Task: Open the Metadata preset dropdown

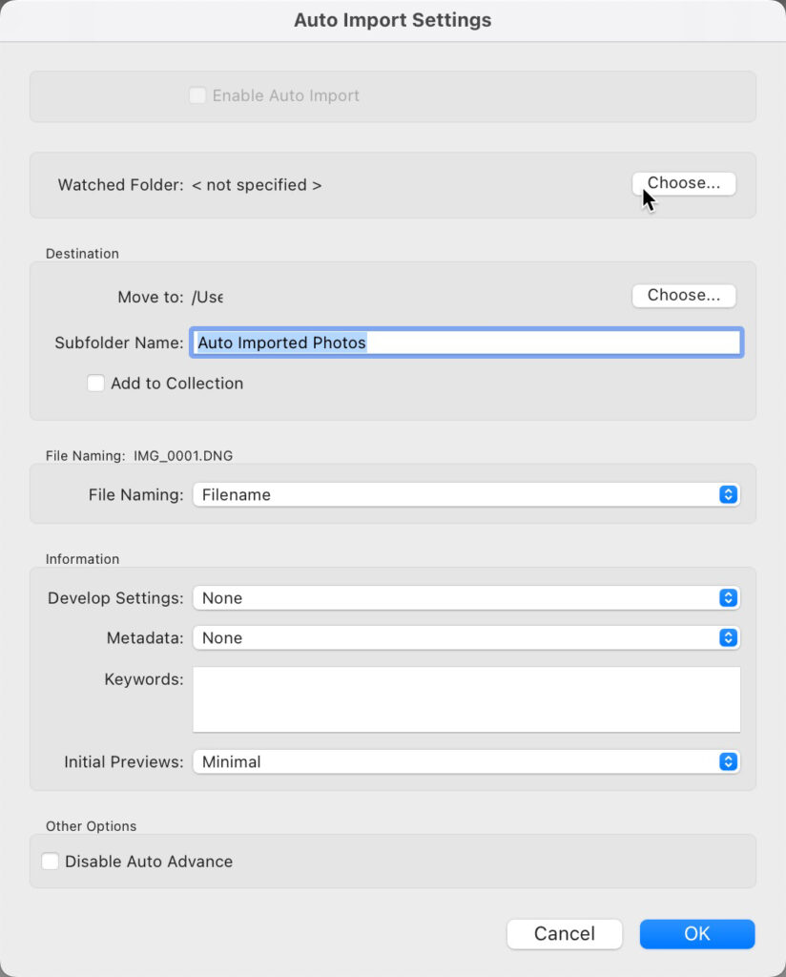Action: point(465,638)
